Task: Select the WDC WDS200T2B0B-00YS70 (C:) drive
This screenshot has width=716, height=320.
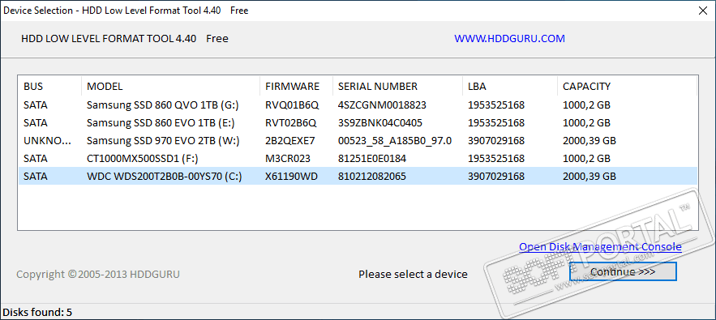Action: (358, 177)
